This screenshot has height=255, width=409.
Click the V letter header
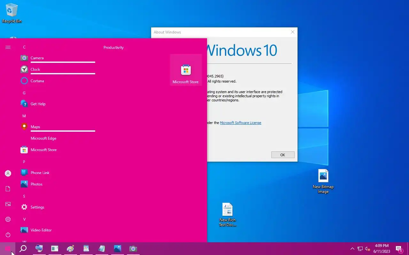click(24, 219)
